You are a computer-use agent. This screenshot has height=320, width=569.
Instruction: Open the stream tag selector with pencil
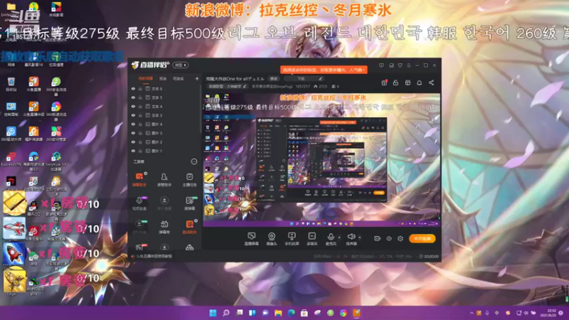pos(304,79)
